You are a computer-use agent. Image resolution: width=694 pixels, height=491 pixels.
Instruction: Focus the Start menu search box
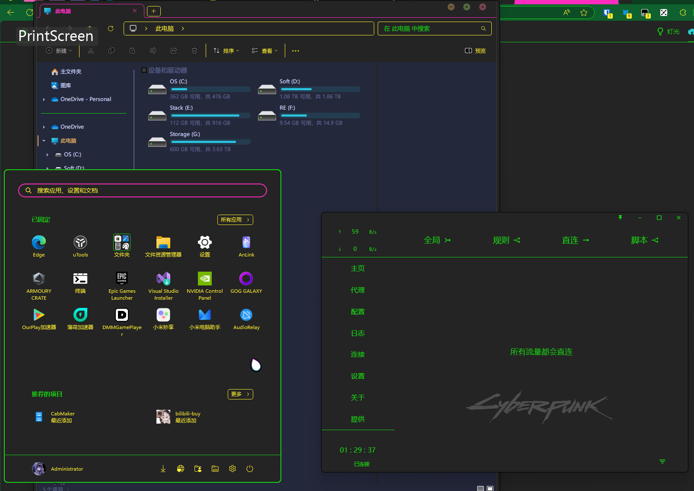point(143,190)
